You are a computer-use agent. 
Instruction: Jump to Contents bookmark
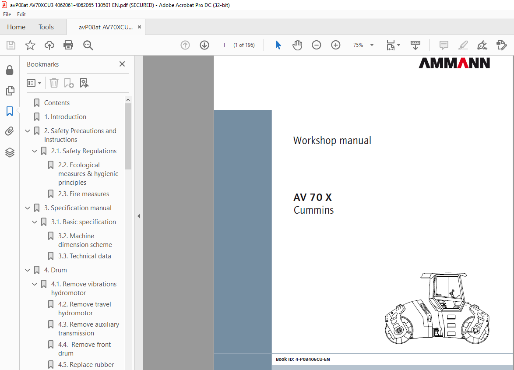coord(57,103)
